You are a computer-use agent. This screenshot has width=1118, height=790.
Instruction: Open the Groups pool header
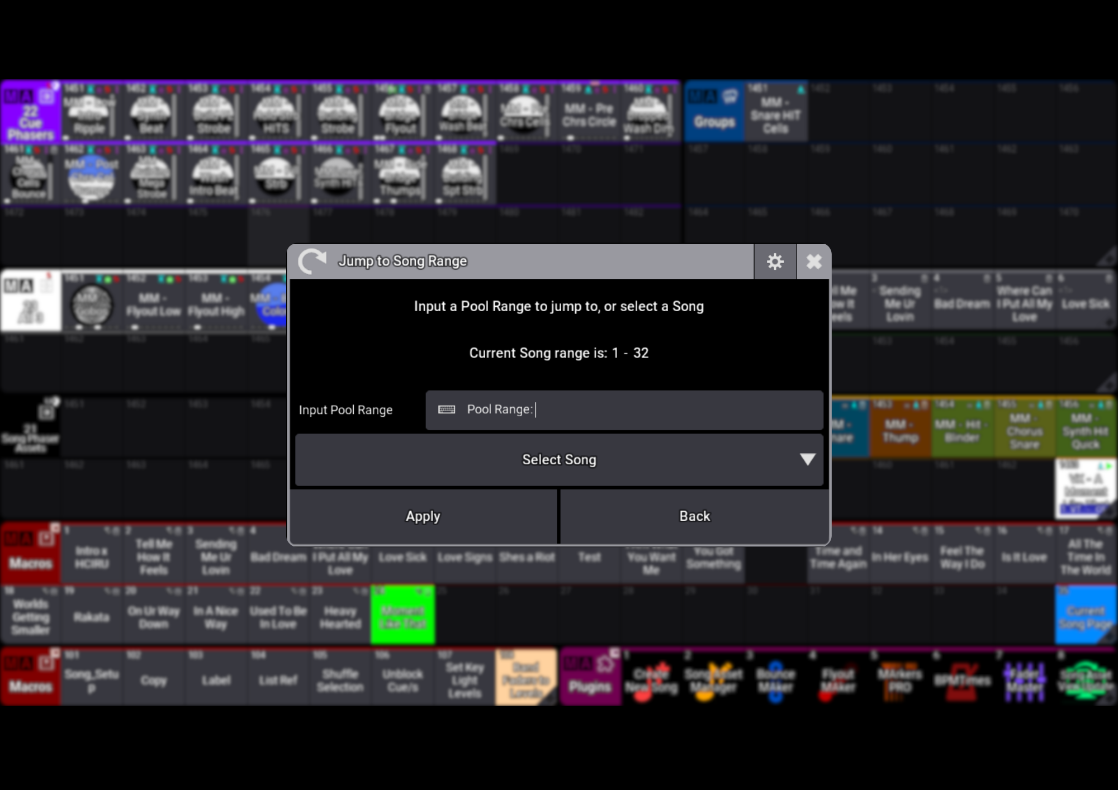tap(714, 111)
